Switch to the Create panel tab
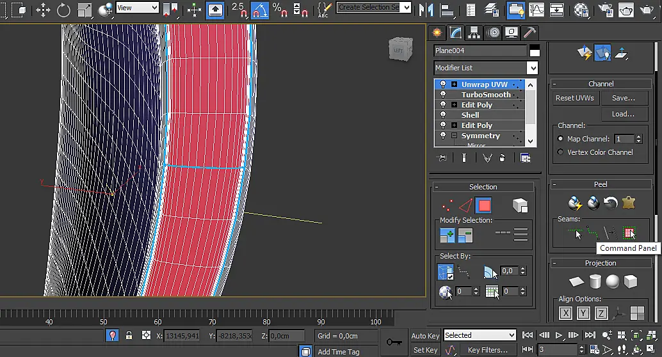 point(437,33)
